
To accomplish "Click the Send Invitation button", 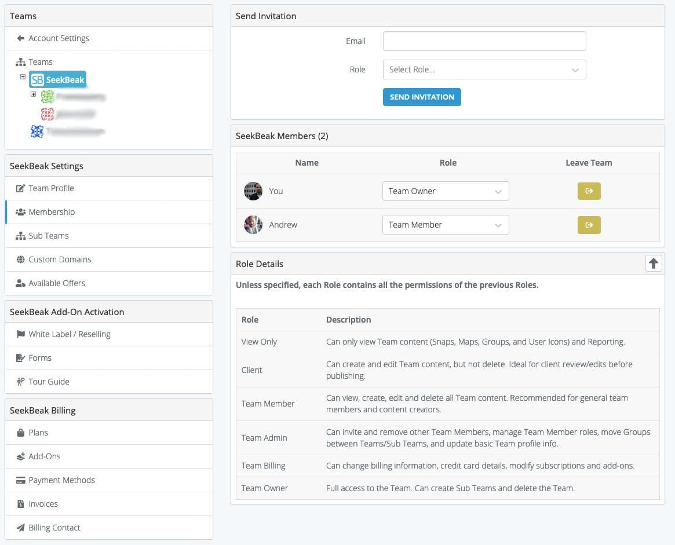I will (x=422, y=97).
